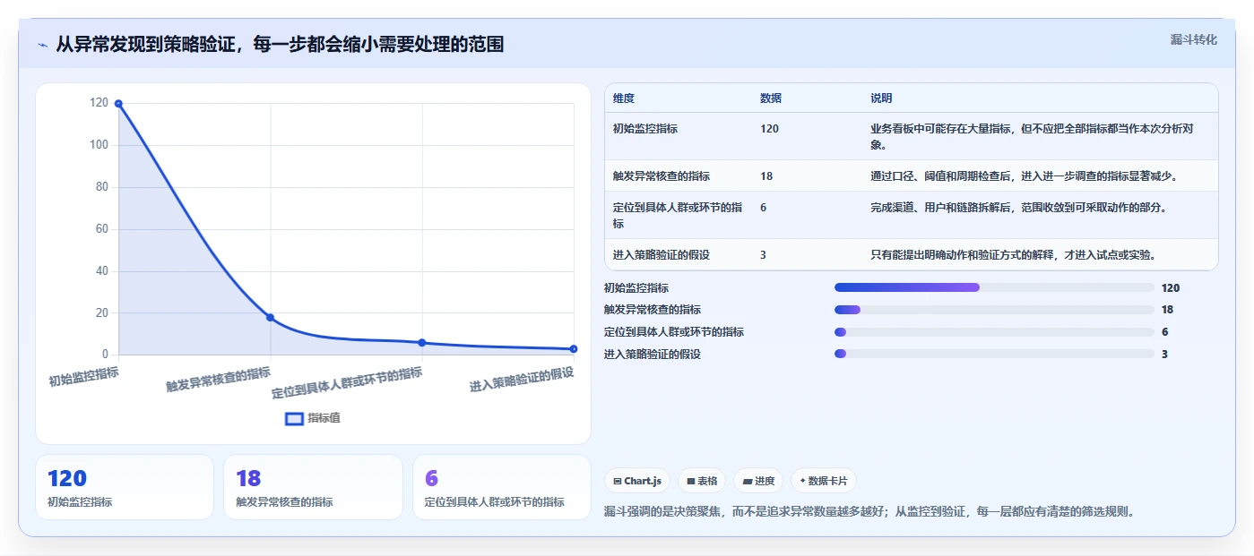The height and width of the screenshot is (556, 1254).
Task: Click 初始监控指标 in the table's first row
Action: pos(645,129)
